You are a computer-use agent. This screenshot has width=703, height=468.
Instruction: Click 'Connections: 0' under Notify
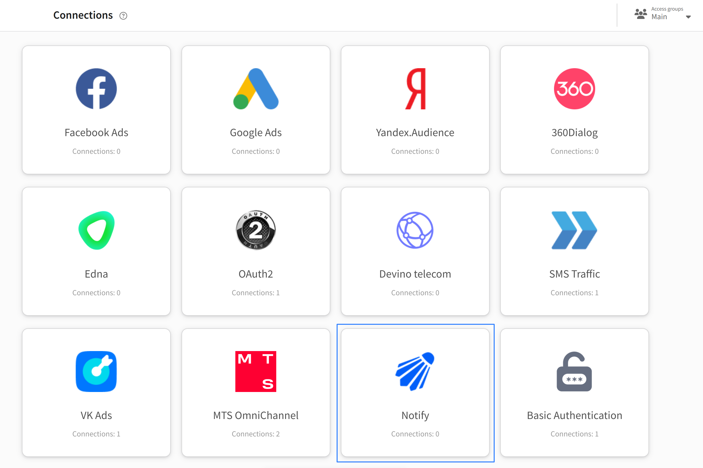415,434
